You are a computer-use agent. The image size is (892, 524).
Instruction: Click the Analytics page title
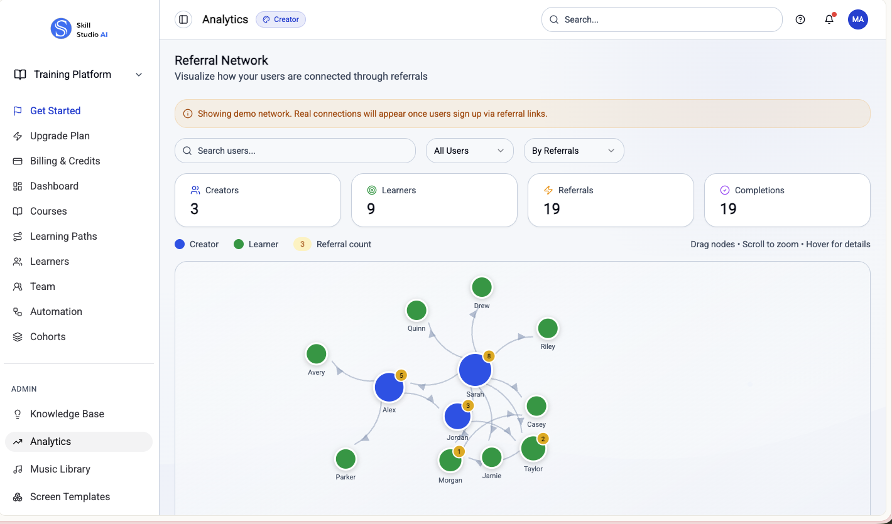pos(225,19)
